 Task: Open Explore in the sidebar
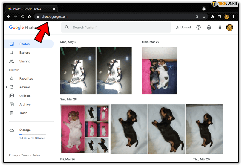click(x=24, y=53)
